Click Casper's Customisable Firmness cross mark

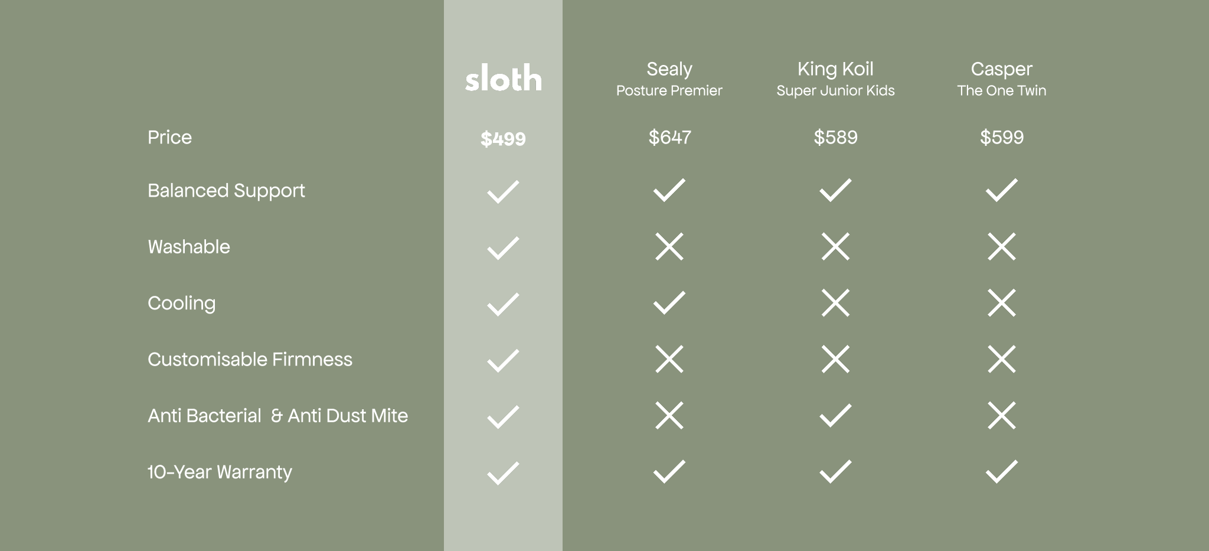[1001, 359]
